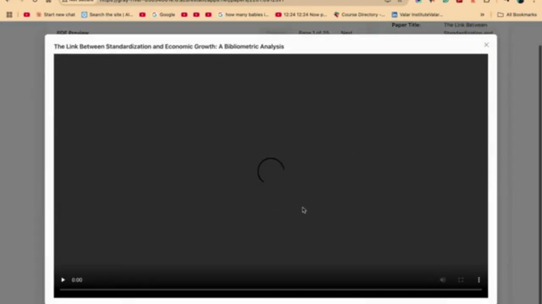This screenshot has width=542, height=304.
Task: Seek on the video progress bar
Action: pos(271,290)
